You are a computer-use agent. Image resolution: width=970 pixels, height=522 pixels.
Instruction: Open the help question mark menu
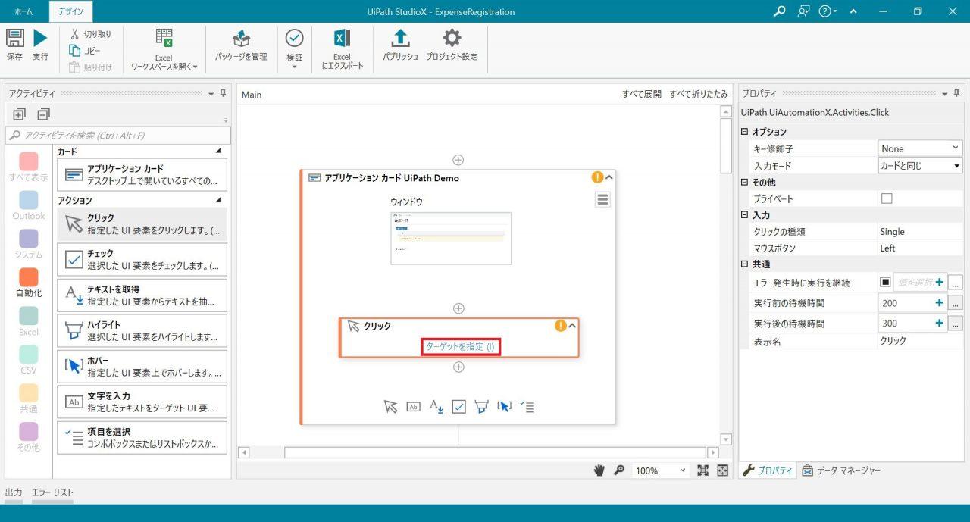point(828,11)
